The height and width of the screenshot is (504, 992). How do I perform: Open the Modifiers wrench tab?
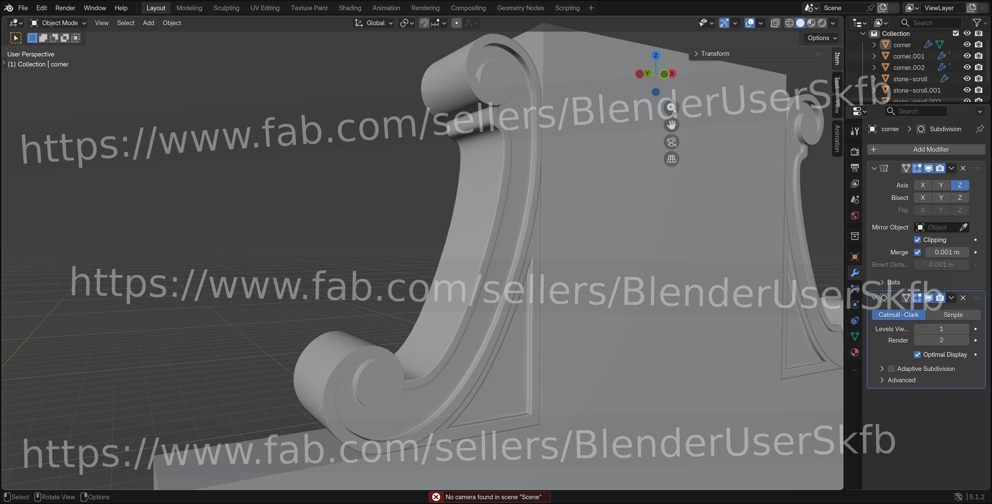(855, 273)
